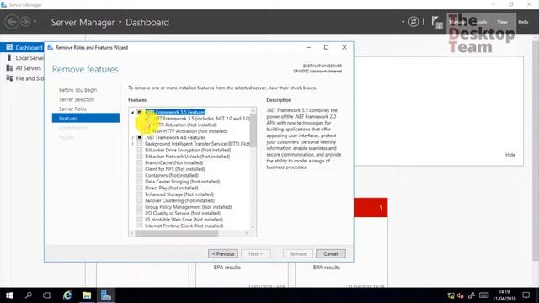
Task: Toggle the Background Intelligent Transfer Service checkbox
Action: tap(140, 144)
